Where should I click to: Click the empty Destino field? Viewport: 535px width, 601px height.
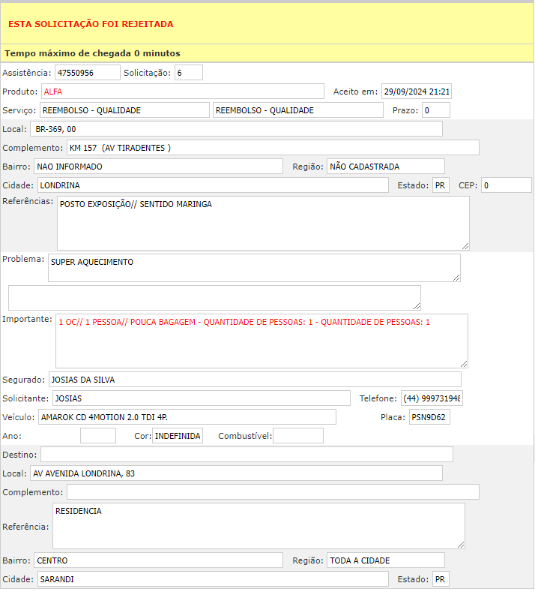(x=247, y=455)
